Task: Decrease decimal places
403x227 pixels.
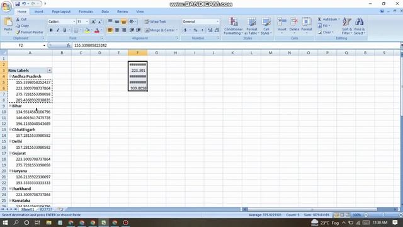Action: coord(217,30)
